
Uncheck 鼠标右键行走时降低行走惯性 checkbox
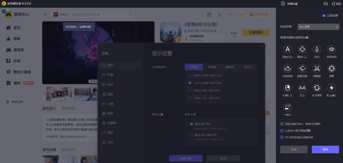point(282,124)
